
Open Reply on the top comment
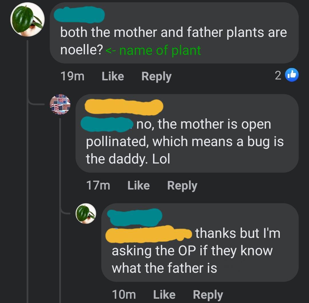[156, 76]
